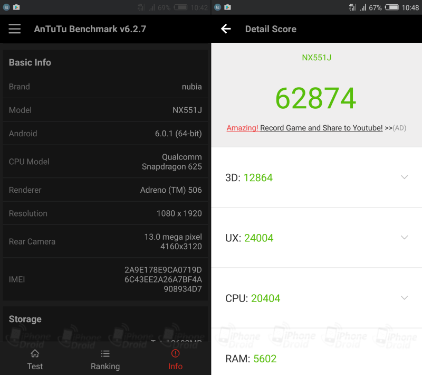Select the Android 6.0.1 (64-bit) value

click(178, 133)
